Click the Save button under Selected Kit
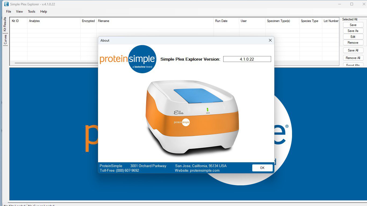The image size is (367, 206). click(353, 25)
